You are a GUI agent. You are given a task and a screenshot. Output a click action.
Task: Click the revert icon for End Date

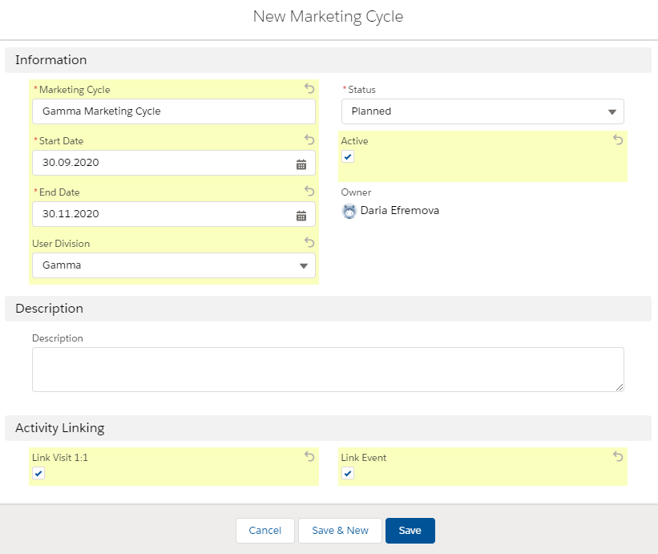309,191
